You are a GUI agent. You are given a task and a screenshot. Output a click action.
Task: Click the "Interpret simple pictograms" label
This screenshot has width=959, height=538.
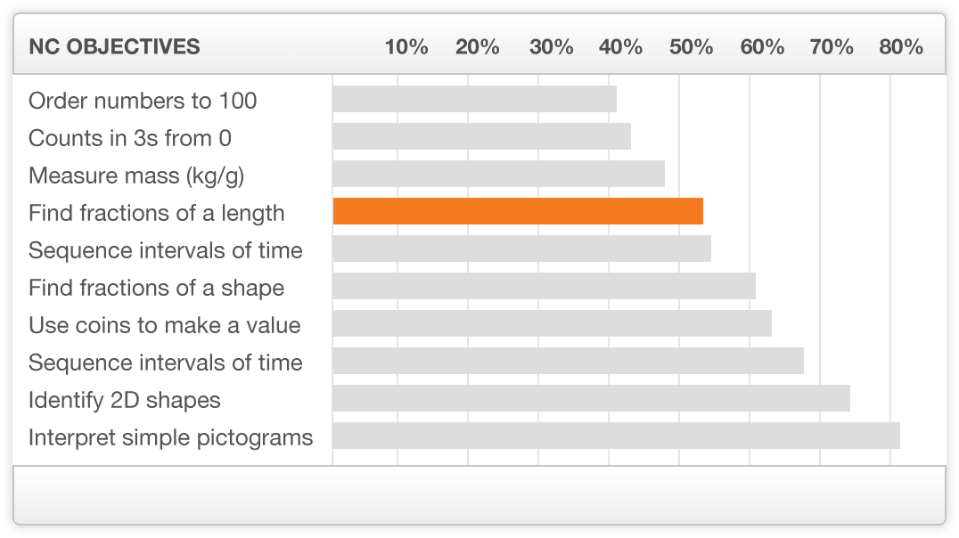click(x=171, y=437)
